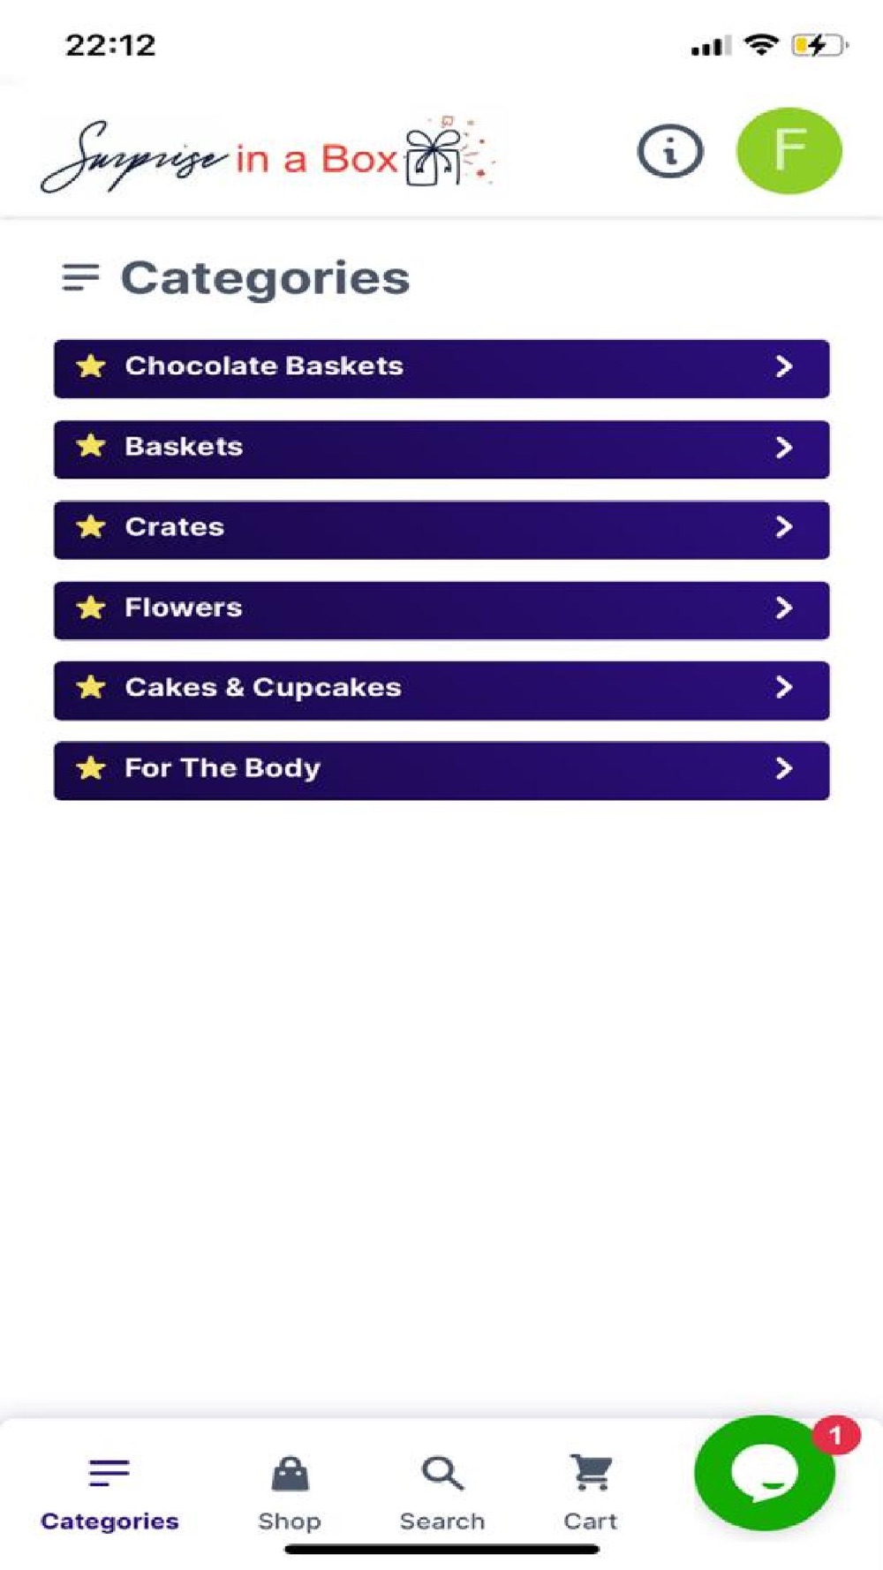The image size is (883, 1570).
Task: Tap the shopping cart icon
Action: click(591, 1472)
